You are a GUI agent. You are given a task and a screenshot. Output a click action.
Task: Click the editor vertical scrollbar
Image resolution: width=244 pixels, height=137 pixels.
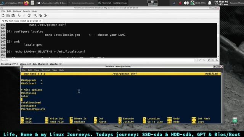coord(218,40)
